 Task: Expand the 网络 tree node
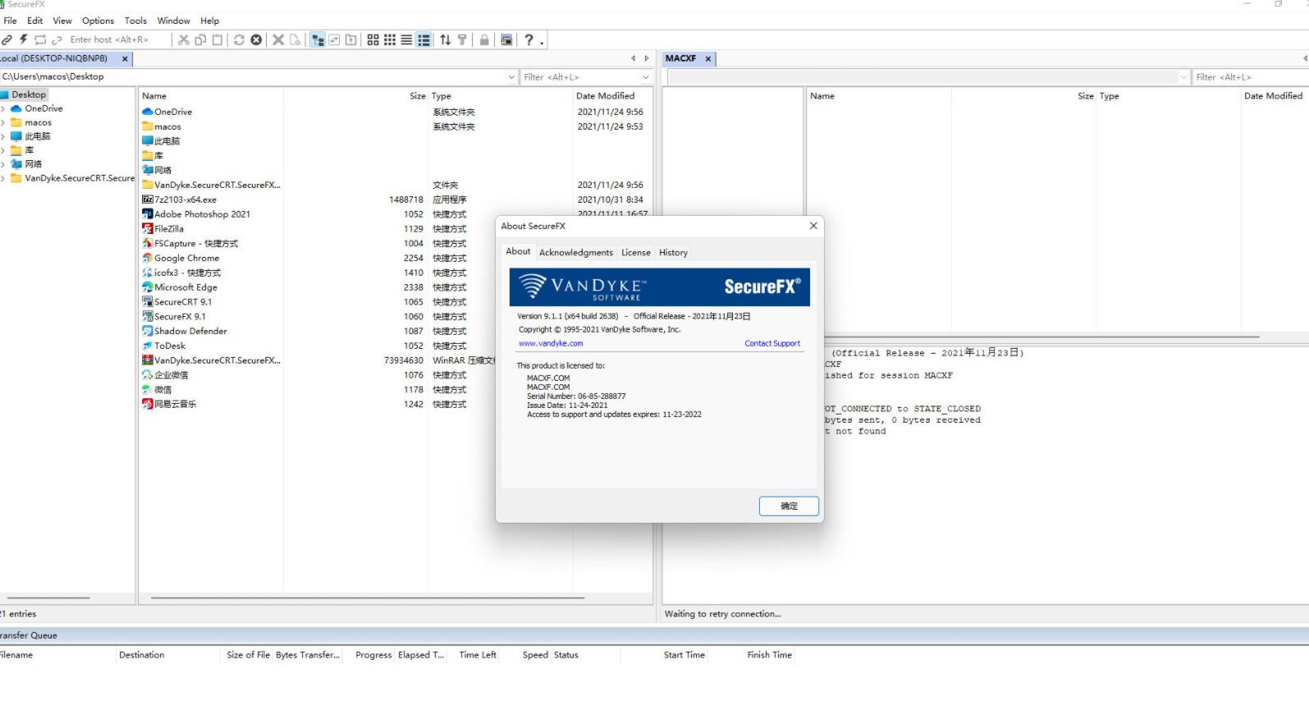(x=3, y=164)
